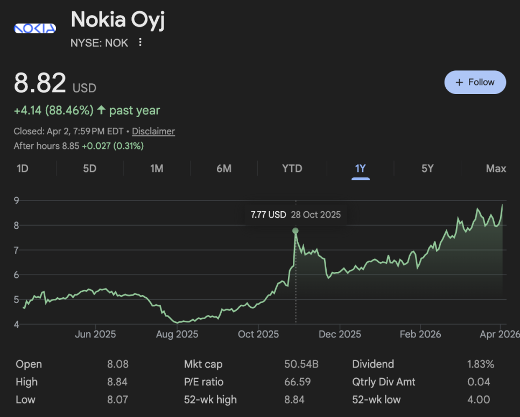Viewport: 520px width, 417px height.
Task: Switch chart to 5Y range
Action: point(427,168)
